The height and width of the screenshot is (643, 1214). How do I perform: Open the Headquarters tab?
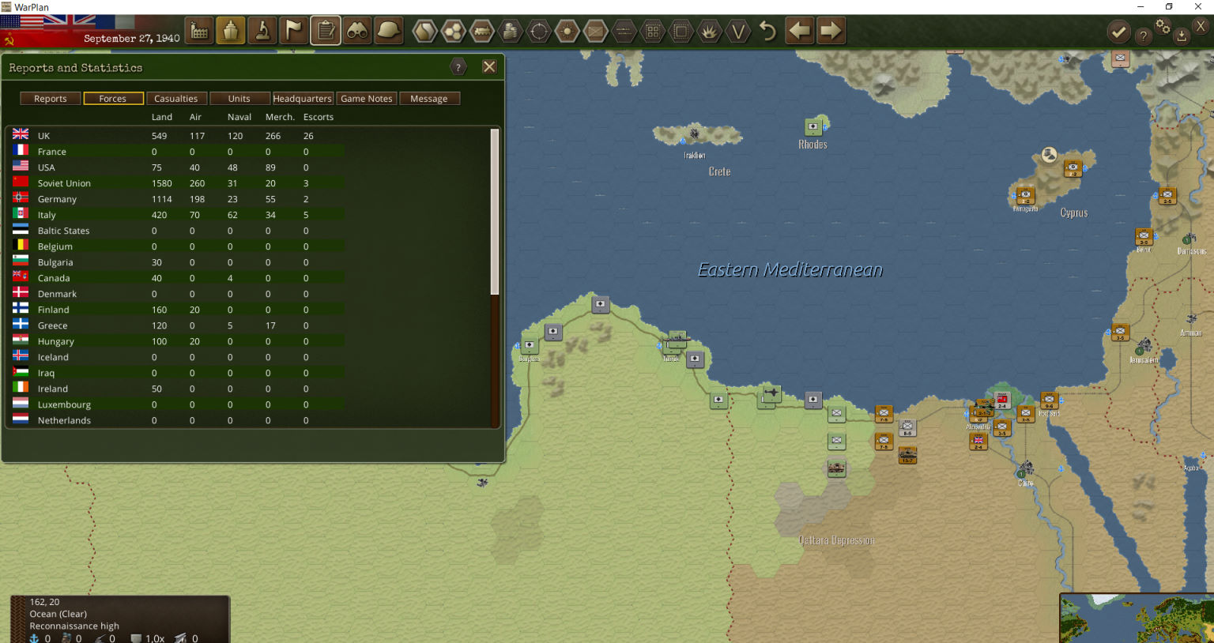pyautogui.click(x=303, y=99)
